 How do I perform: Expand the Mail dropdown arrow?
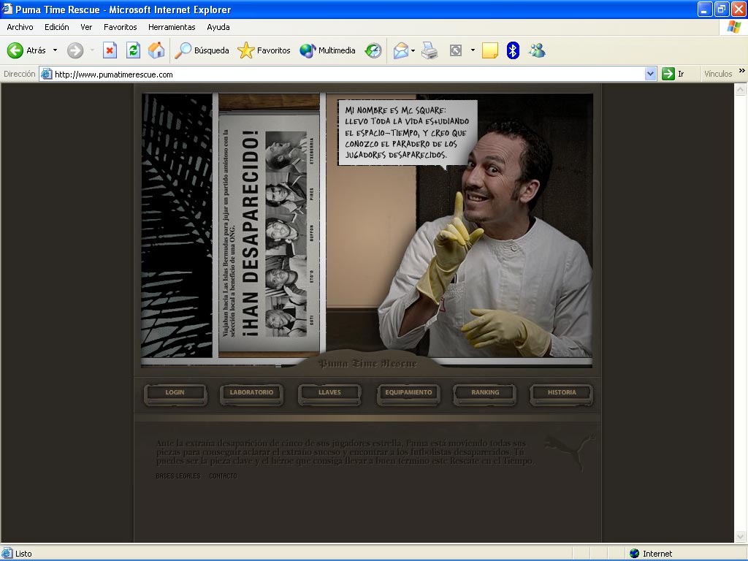(413, 50)
